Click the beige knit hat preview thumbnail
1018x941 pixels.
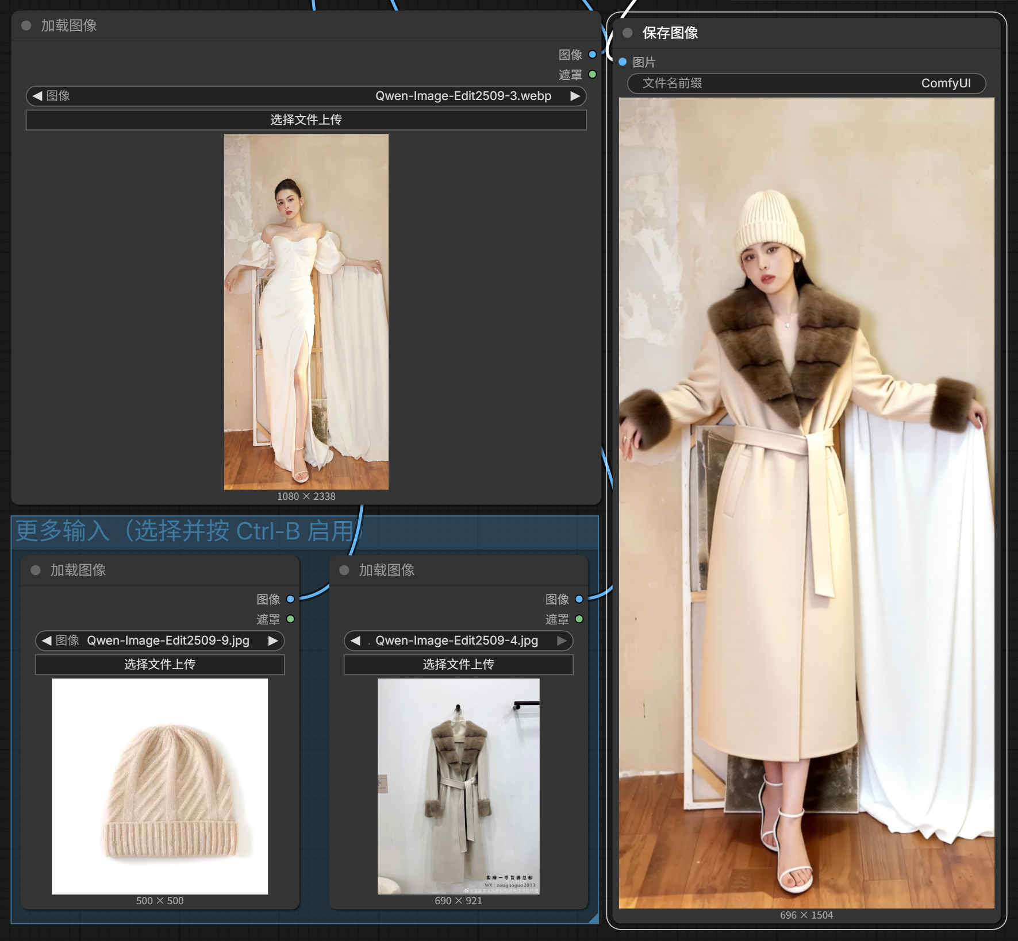pos(160,786)
